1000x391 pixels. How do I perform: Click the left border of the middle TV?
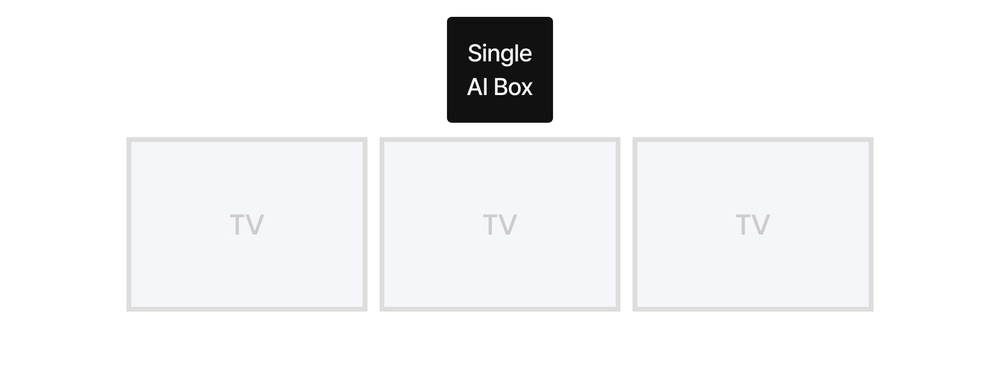382,224
